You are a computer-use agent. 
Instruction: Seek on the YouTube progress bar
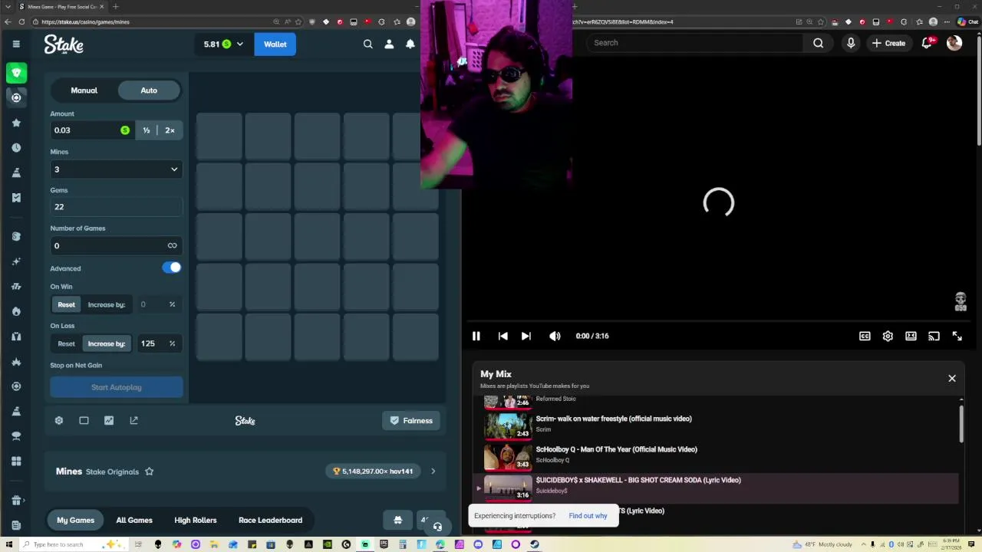(718, 321)
